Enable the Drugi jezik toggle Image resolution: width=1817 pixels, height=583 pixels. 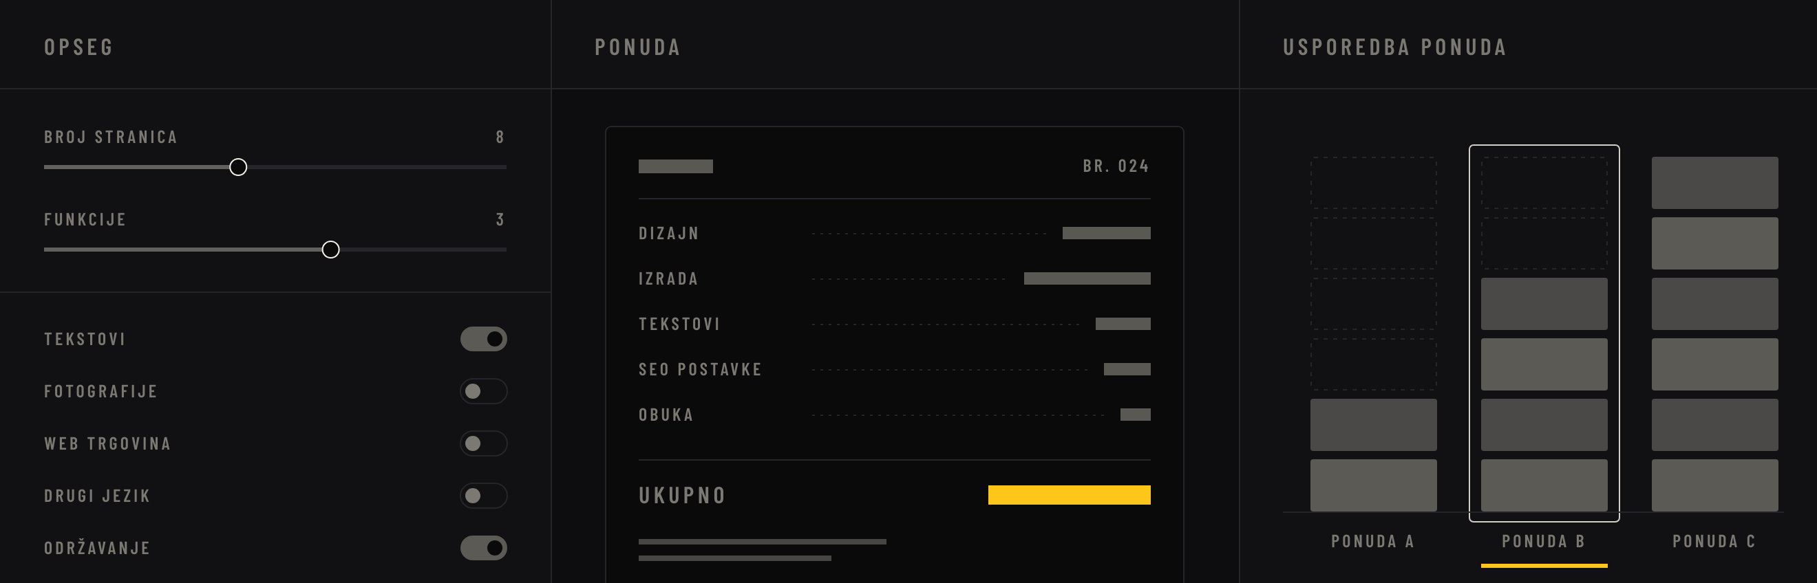[483, 496]
